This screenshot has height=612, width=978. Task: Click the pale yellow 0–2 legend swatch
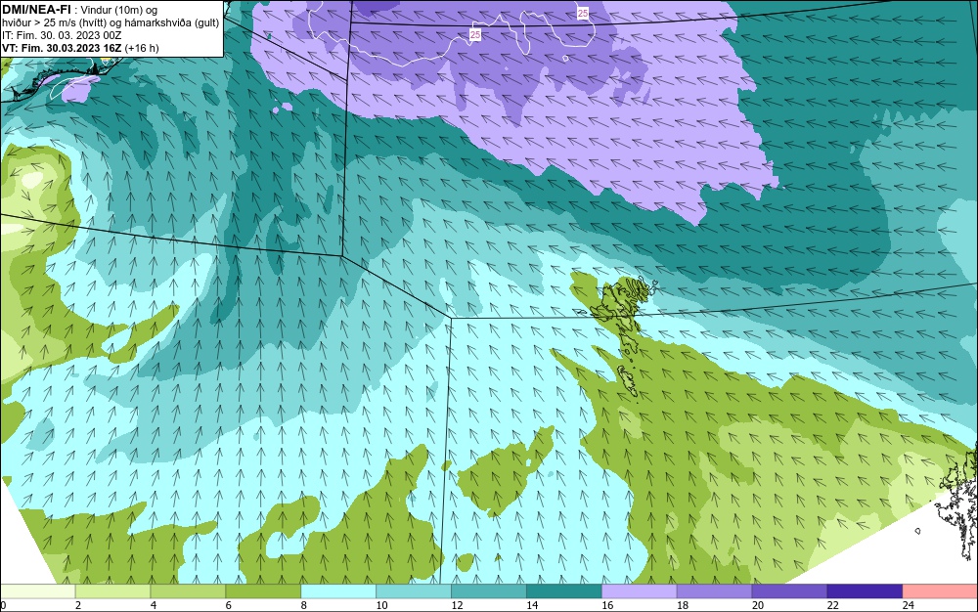pos(37,591)
